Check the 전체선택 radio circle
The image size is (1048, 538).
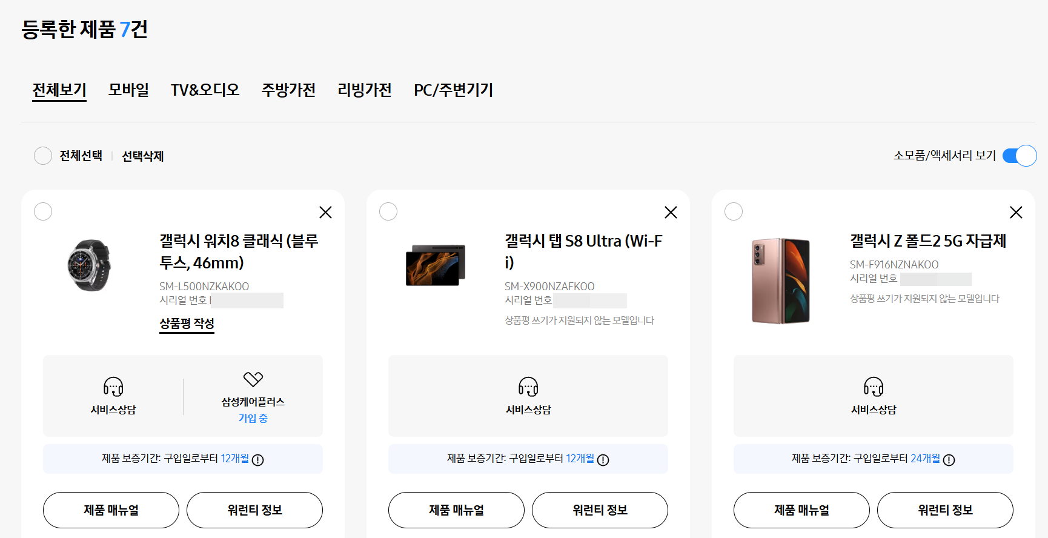43,156
